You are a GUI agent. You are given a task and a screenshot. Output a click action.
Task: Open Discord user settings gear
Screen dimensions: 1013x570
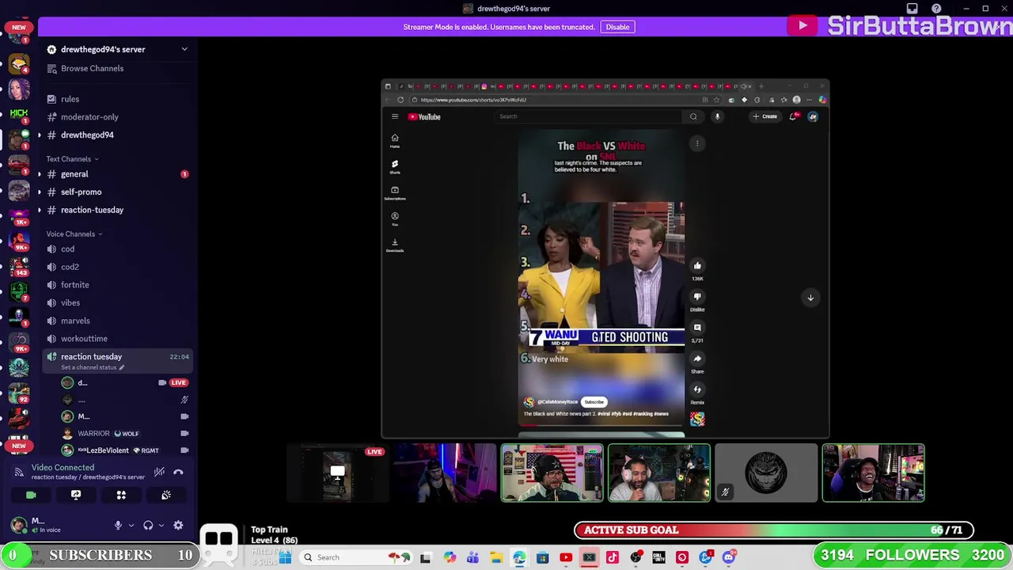point(178,525)
